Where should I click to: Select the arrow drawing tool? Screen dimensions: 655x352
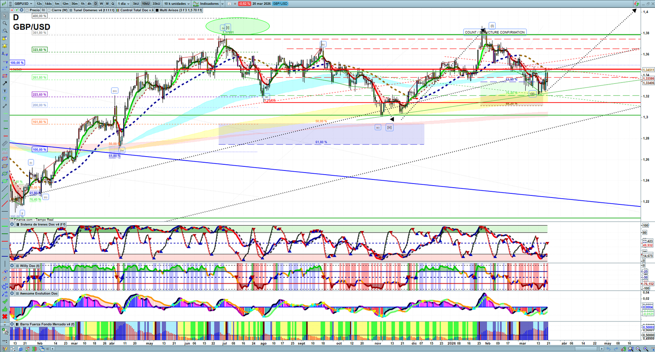coord(5,83)
